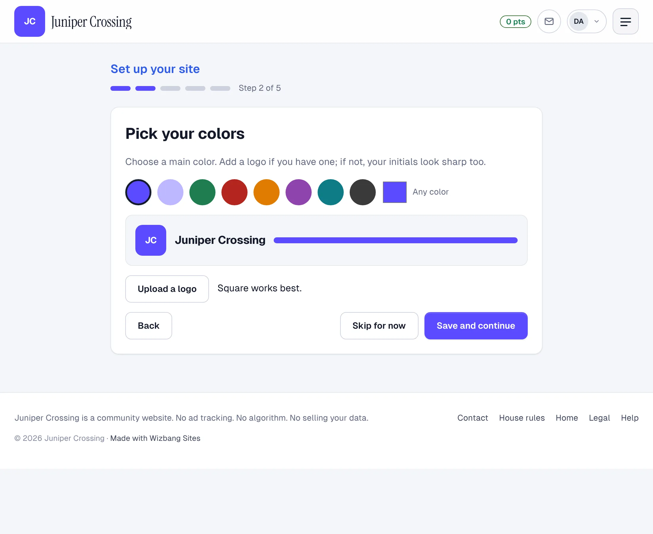Image resolution: width=653 pixels, height=534 pixels.
Task: Open the mail inbox icon
Action: coord(549,21)
